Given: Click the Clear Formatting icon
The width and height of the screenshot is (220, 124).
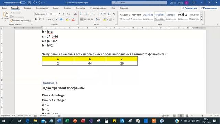Looking at the screenshot, I should [75, 14].
